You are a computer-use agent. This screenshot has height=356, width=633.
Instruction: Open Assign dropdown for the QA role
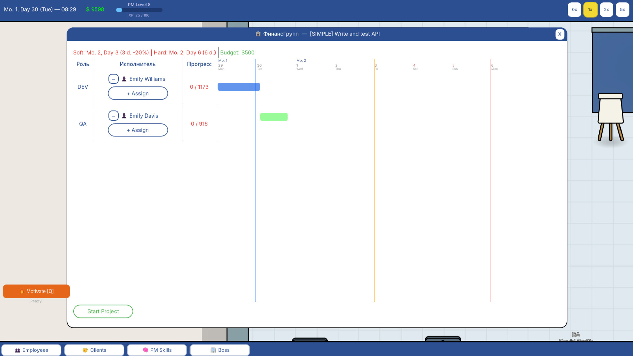tap(138, 130)
